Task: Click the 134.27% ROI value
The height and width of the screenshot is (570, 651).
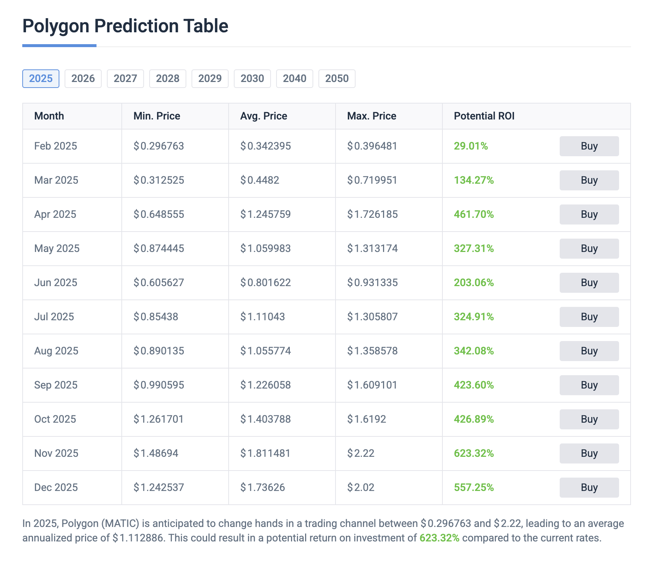Action: click(x=474, y=180)
